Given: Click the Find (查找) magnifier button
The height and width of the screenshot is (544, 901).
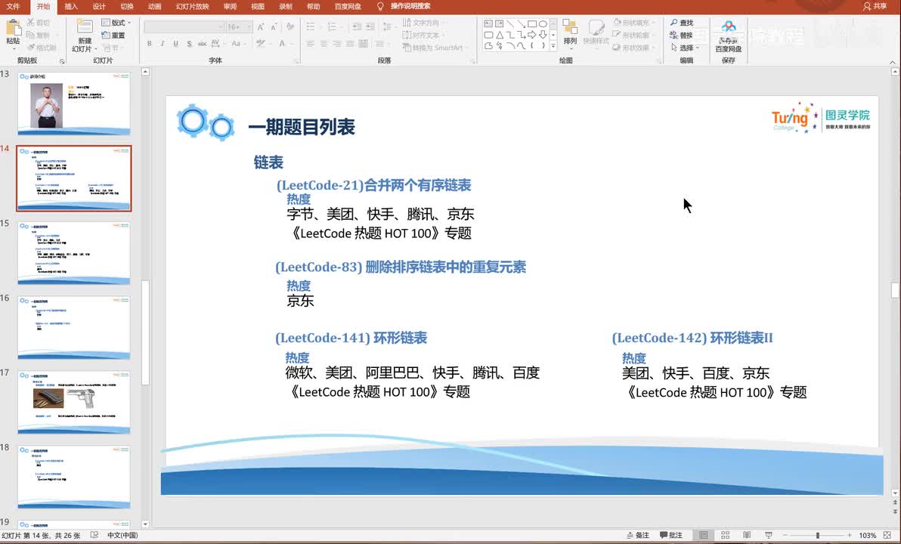Looking at the screenshot, I should click(682, 23).
